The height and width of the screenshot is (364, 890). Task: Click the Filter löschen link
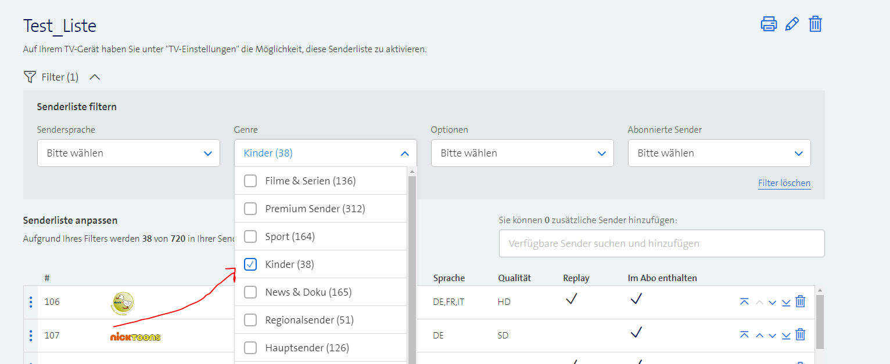784,183
